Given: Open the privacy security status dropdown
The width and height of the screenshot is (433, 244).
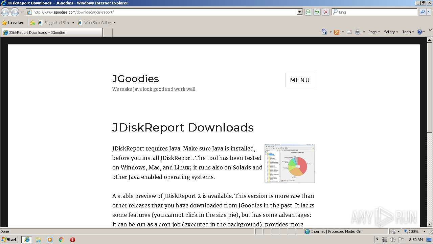Looking at the screenshot, I should [395, 231].
